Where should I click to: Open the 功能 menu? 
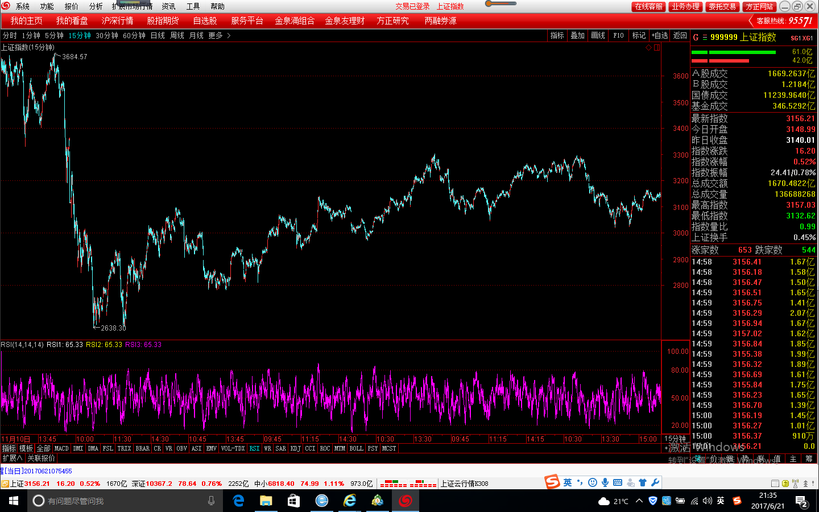coord(47,6)
